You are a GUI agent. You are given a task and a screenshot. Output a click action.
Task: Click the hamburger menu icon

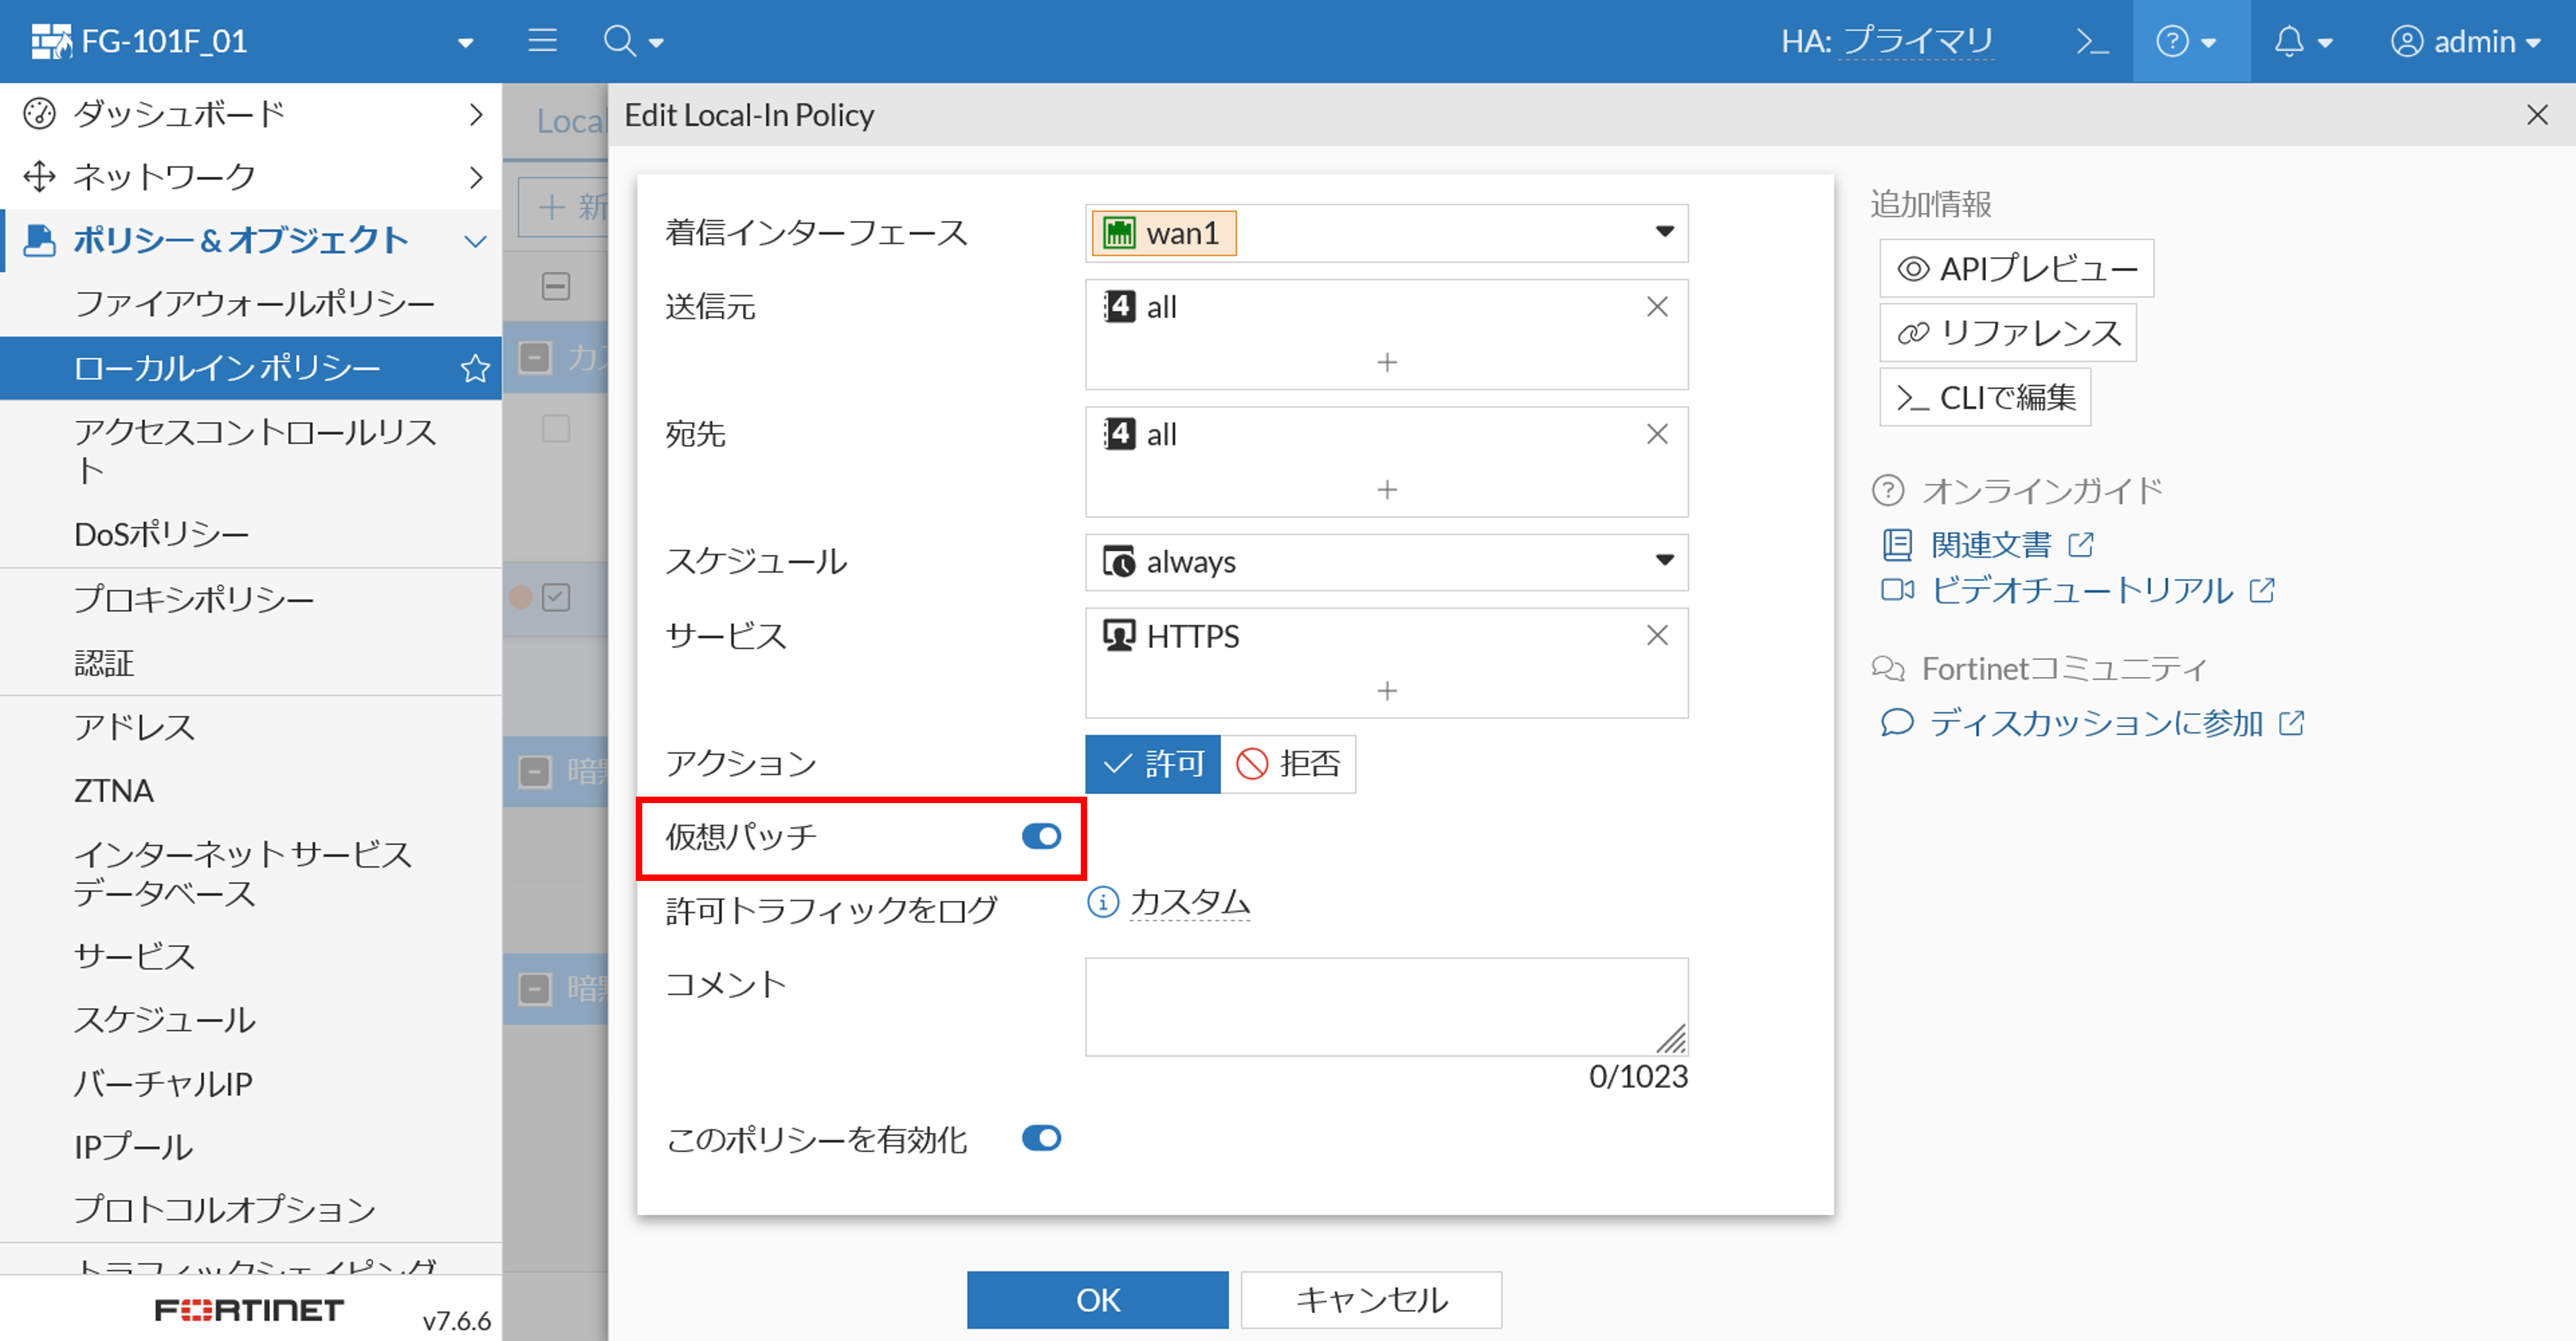542,41
